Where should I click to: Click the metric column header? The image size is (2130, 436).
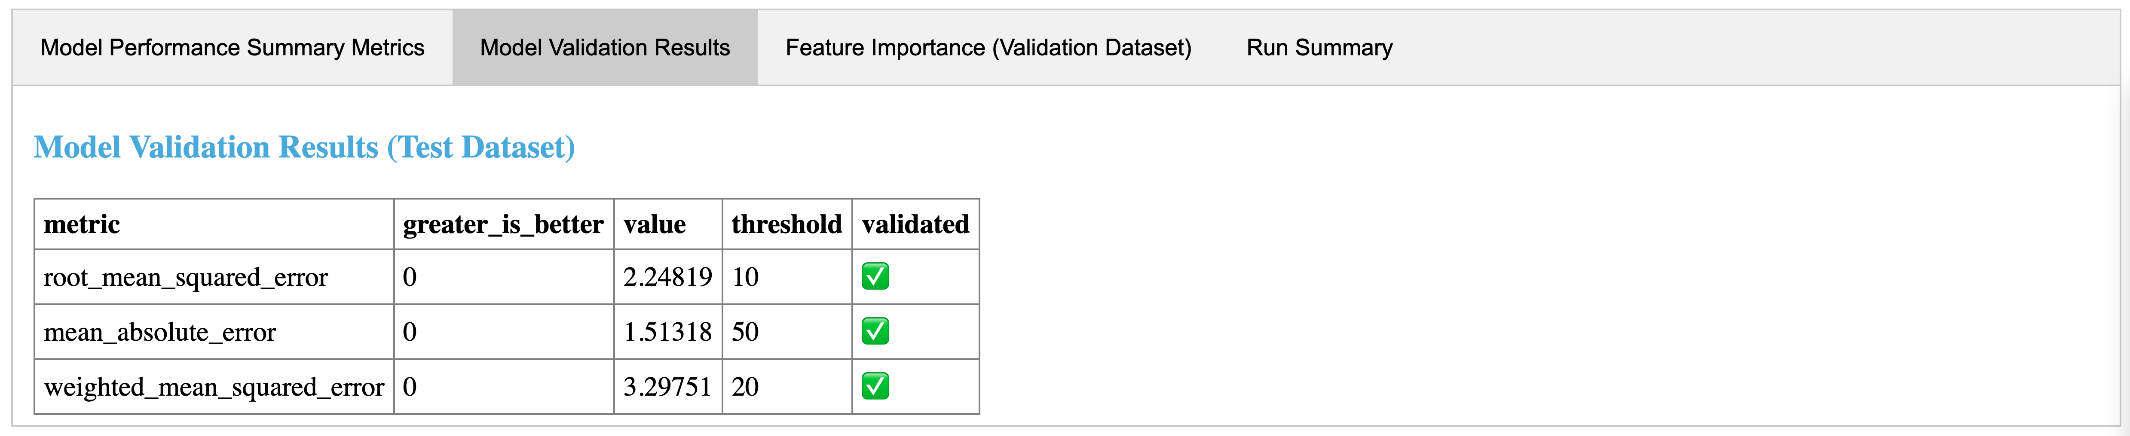(x=82, y=224)
